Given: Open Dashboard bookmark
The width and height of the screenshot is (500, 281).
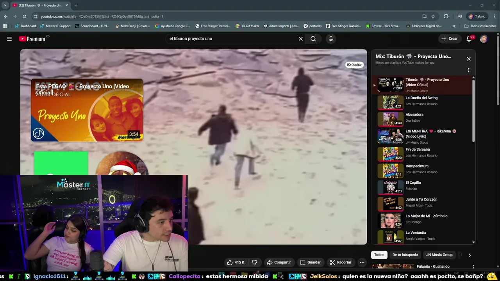Looking at the screenshot, I should tap(25, 26).
